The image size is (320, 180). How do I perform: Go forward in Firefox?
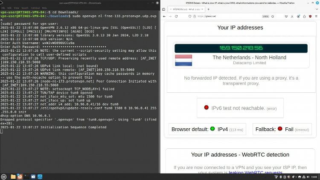tap(170, 16)
